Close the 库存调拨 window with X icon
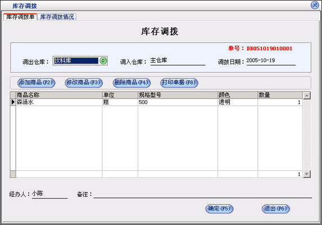 (315, 5)
